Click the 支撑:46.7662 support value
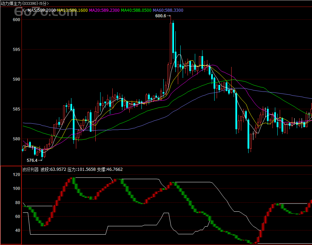Screen dimensions: 312x245 point(110,169)
